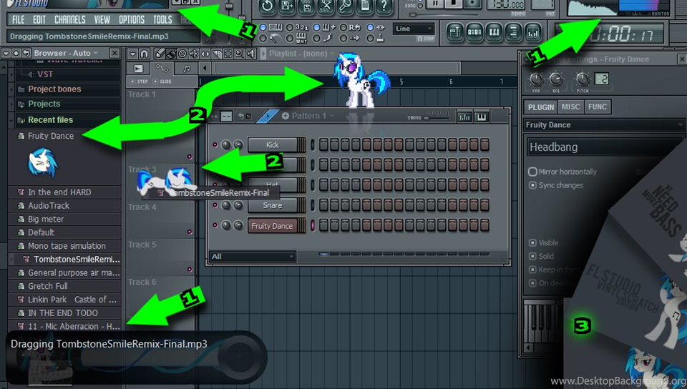Select the delete tool in Playlist toolbar
Image resolution: width=687 pixels, height=389 pixels.
point(182,54)
